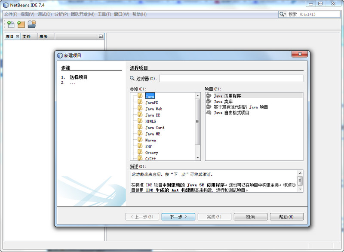Click the Groovy folder icon
This screenshot has width=344, height=252.
(140, 152)
